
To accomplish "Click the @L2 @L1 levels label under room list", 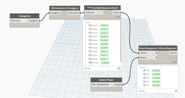I will (87, 68).
